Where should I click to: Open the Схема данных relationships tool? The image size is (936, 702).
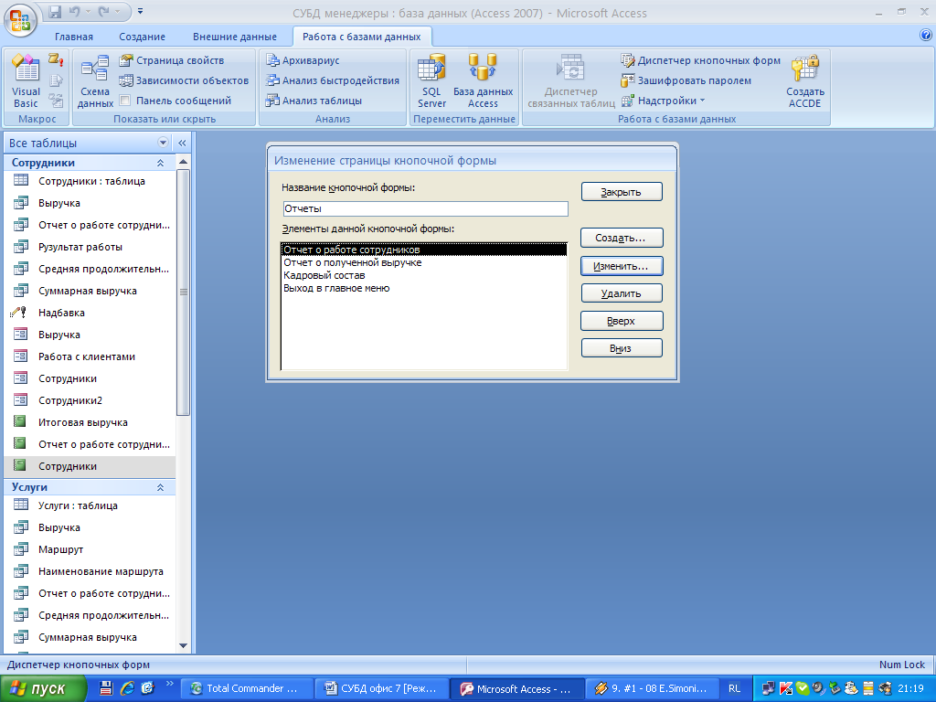(x=95, y=81)
